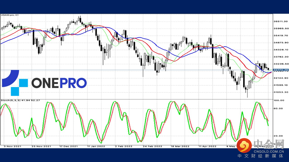Select the 33782.30 price axis label
The width and height of the screenshot is (289, 162).
point(281,57)
